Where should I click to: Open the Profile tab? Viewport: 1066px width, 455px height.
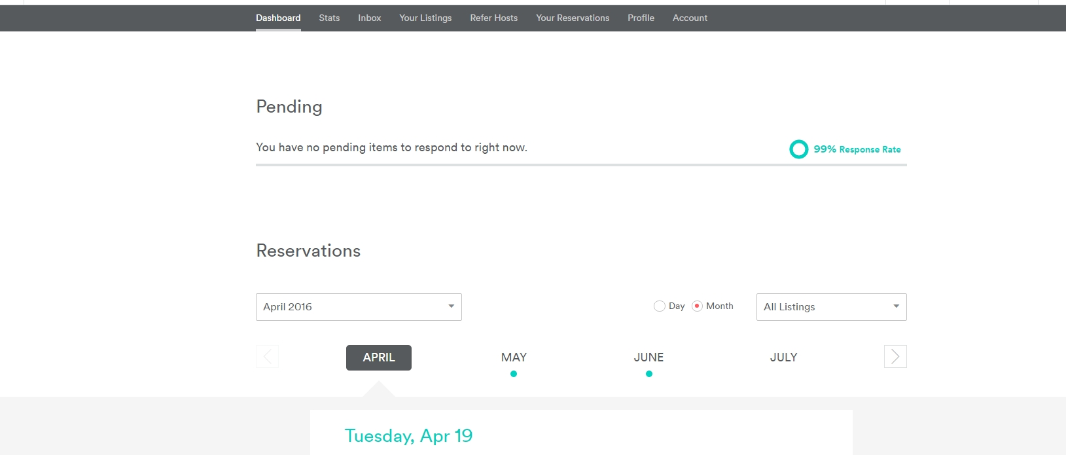pos(641,18)
